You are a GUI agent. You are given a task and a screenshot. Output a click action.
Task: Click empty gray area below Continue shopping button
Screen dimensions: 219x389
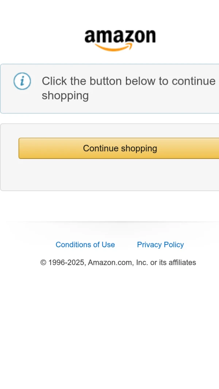click(x=109, y=175)
